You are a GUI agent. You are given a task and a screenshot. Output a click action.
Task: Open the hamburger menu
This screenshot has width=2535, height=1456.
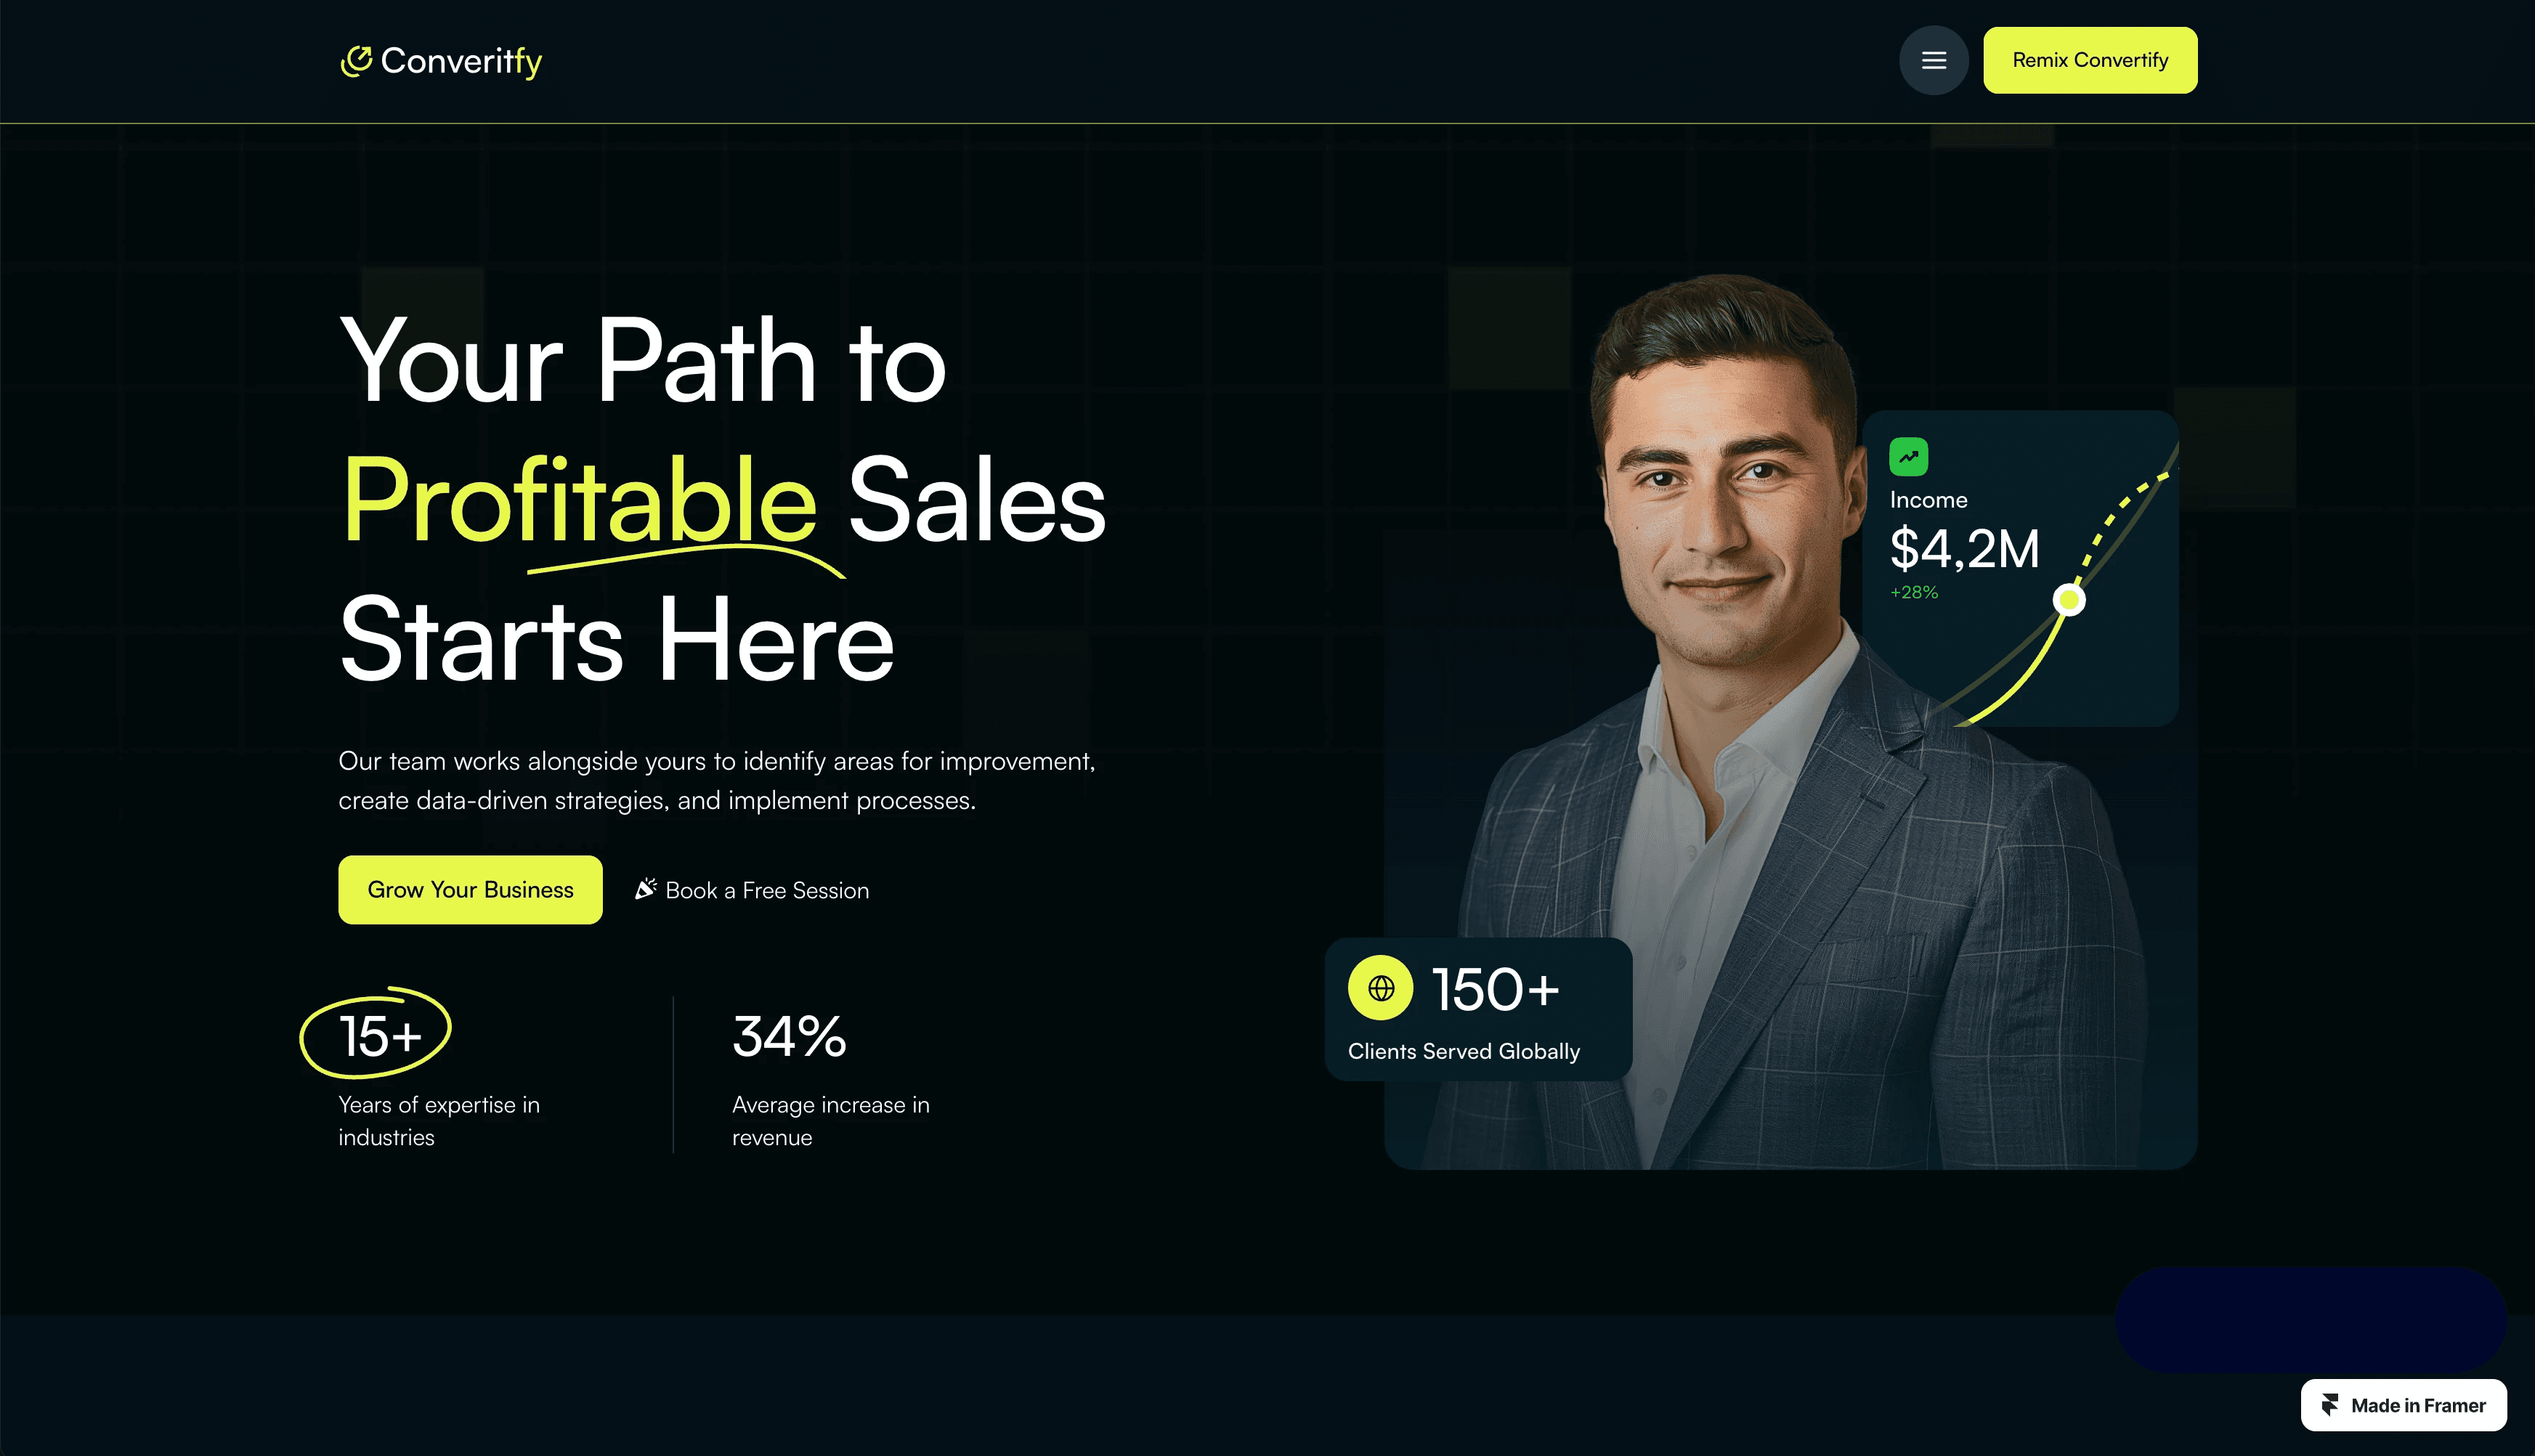(x=1933, y=60)
